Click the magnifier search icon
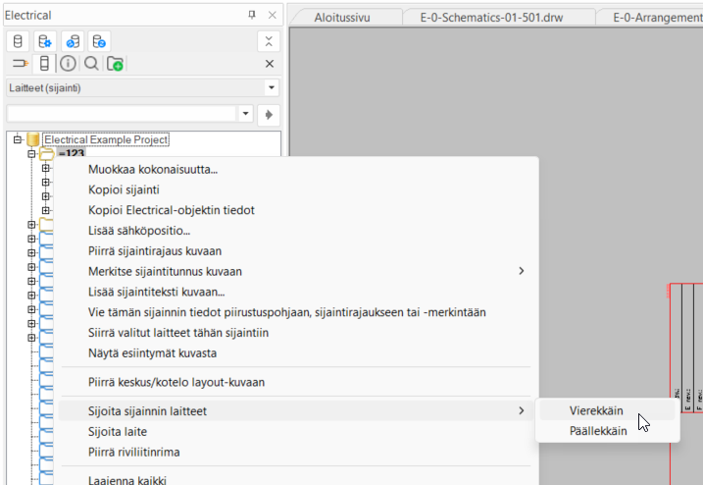Viewport: 703px width, 485px height. pos(91,64)
